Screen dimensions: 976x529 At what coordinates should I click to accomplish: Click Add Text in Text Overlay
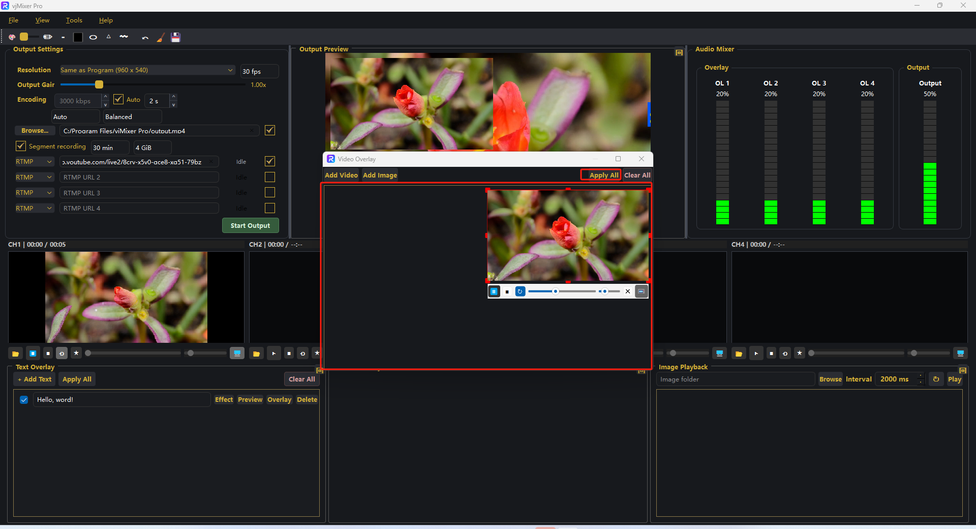click(x=34, y=379)
